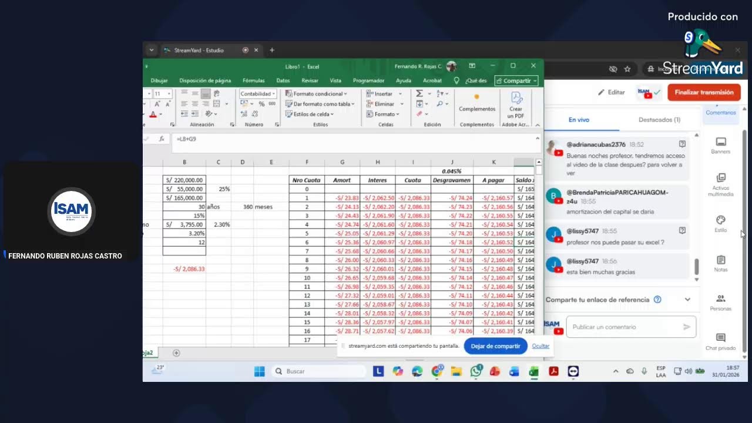Select cell with S/ 220,000.00
This screenshot has width=752, height=423.
click(184, 180)
